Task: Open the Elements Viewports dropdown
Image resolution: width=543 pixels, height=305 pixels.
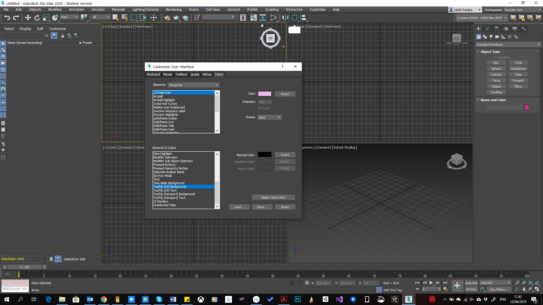Action: 193,85
